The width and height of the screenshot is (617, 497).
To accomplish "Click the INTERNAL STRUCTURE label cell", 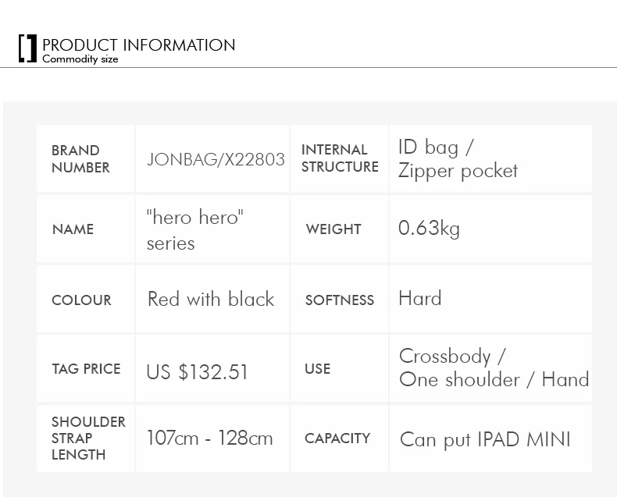I will pyautogui.click(x=339, y=158).
